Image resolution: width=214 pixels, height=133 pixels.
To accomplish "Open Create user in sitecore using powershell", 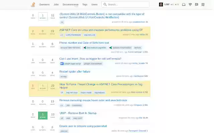I will tap(83, 126).
